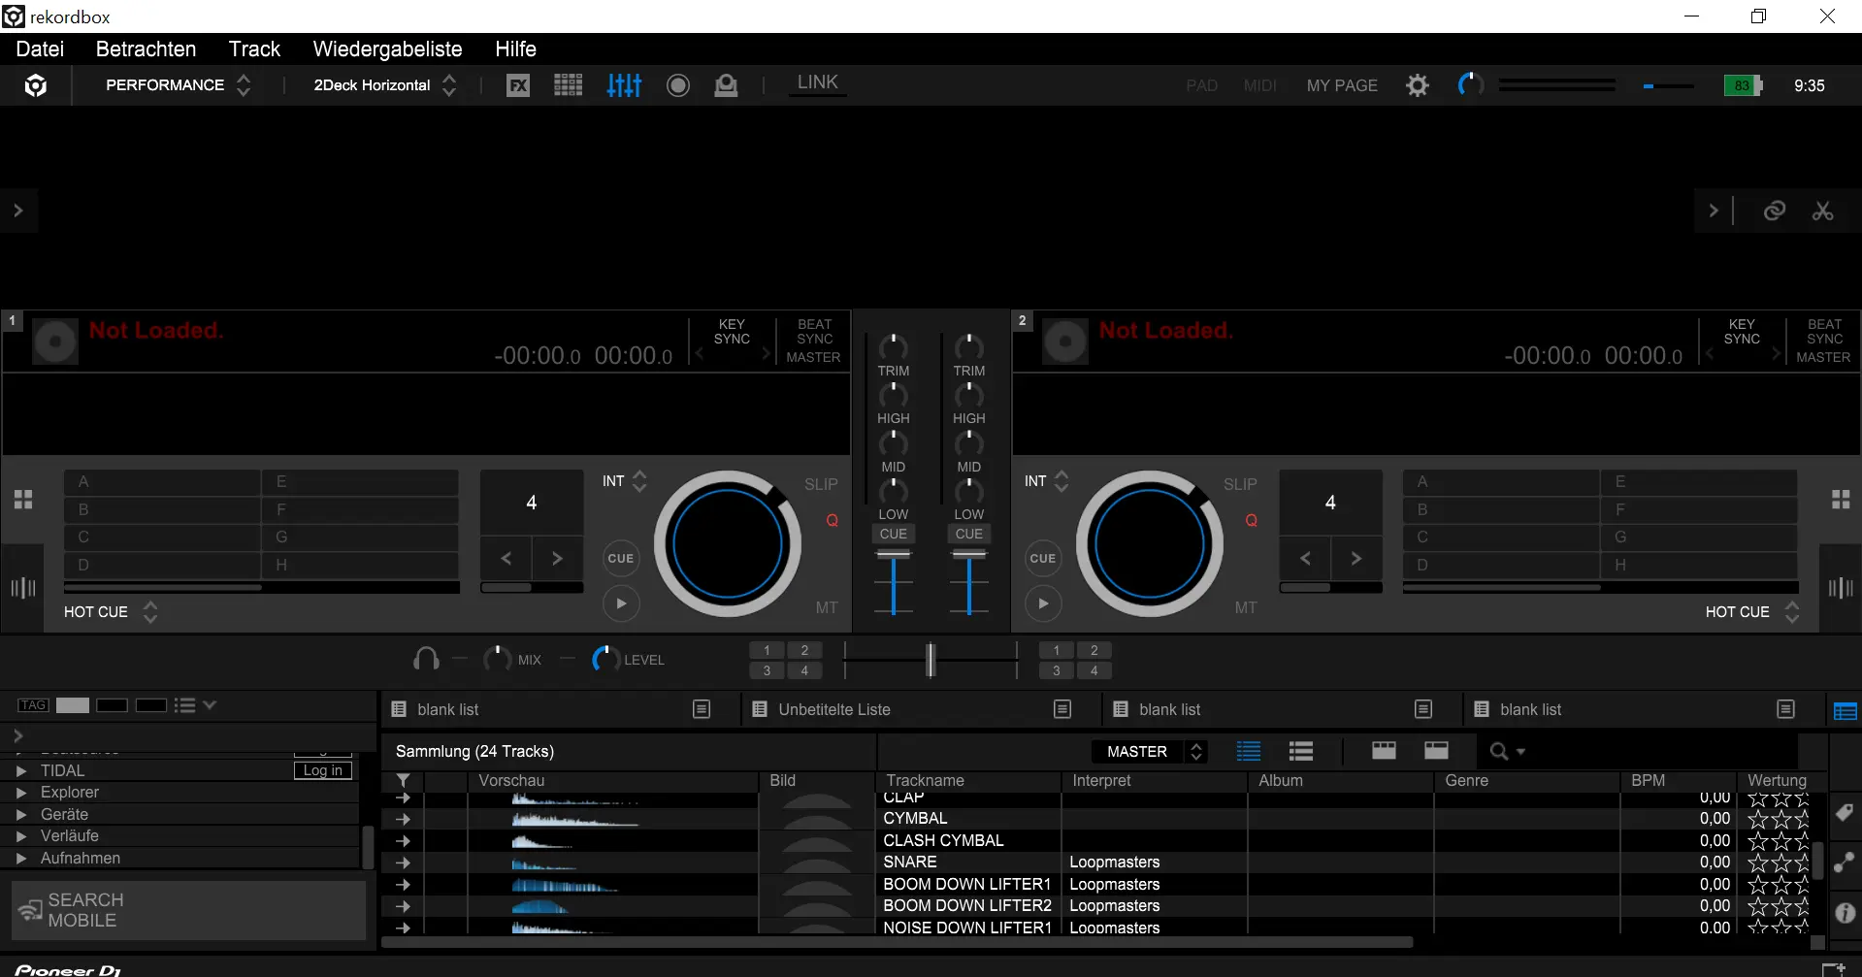
Task: Open MY PAGE
Action: (x=1342, y=85)
